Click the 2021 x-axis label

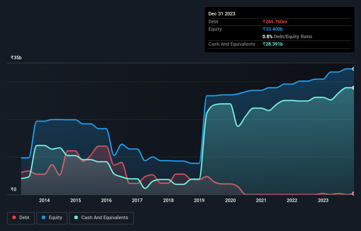tap(261, 200)
